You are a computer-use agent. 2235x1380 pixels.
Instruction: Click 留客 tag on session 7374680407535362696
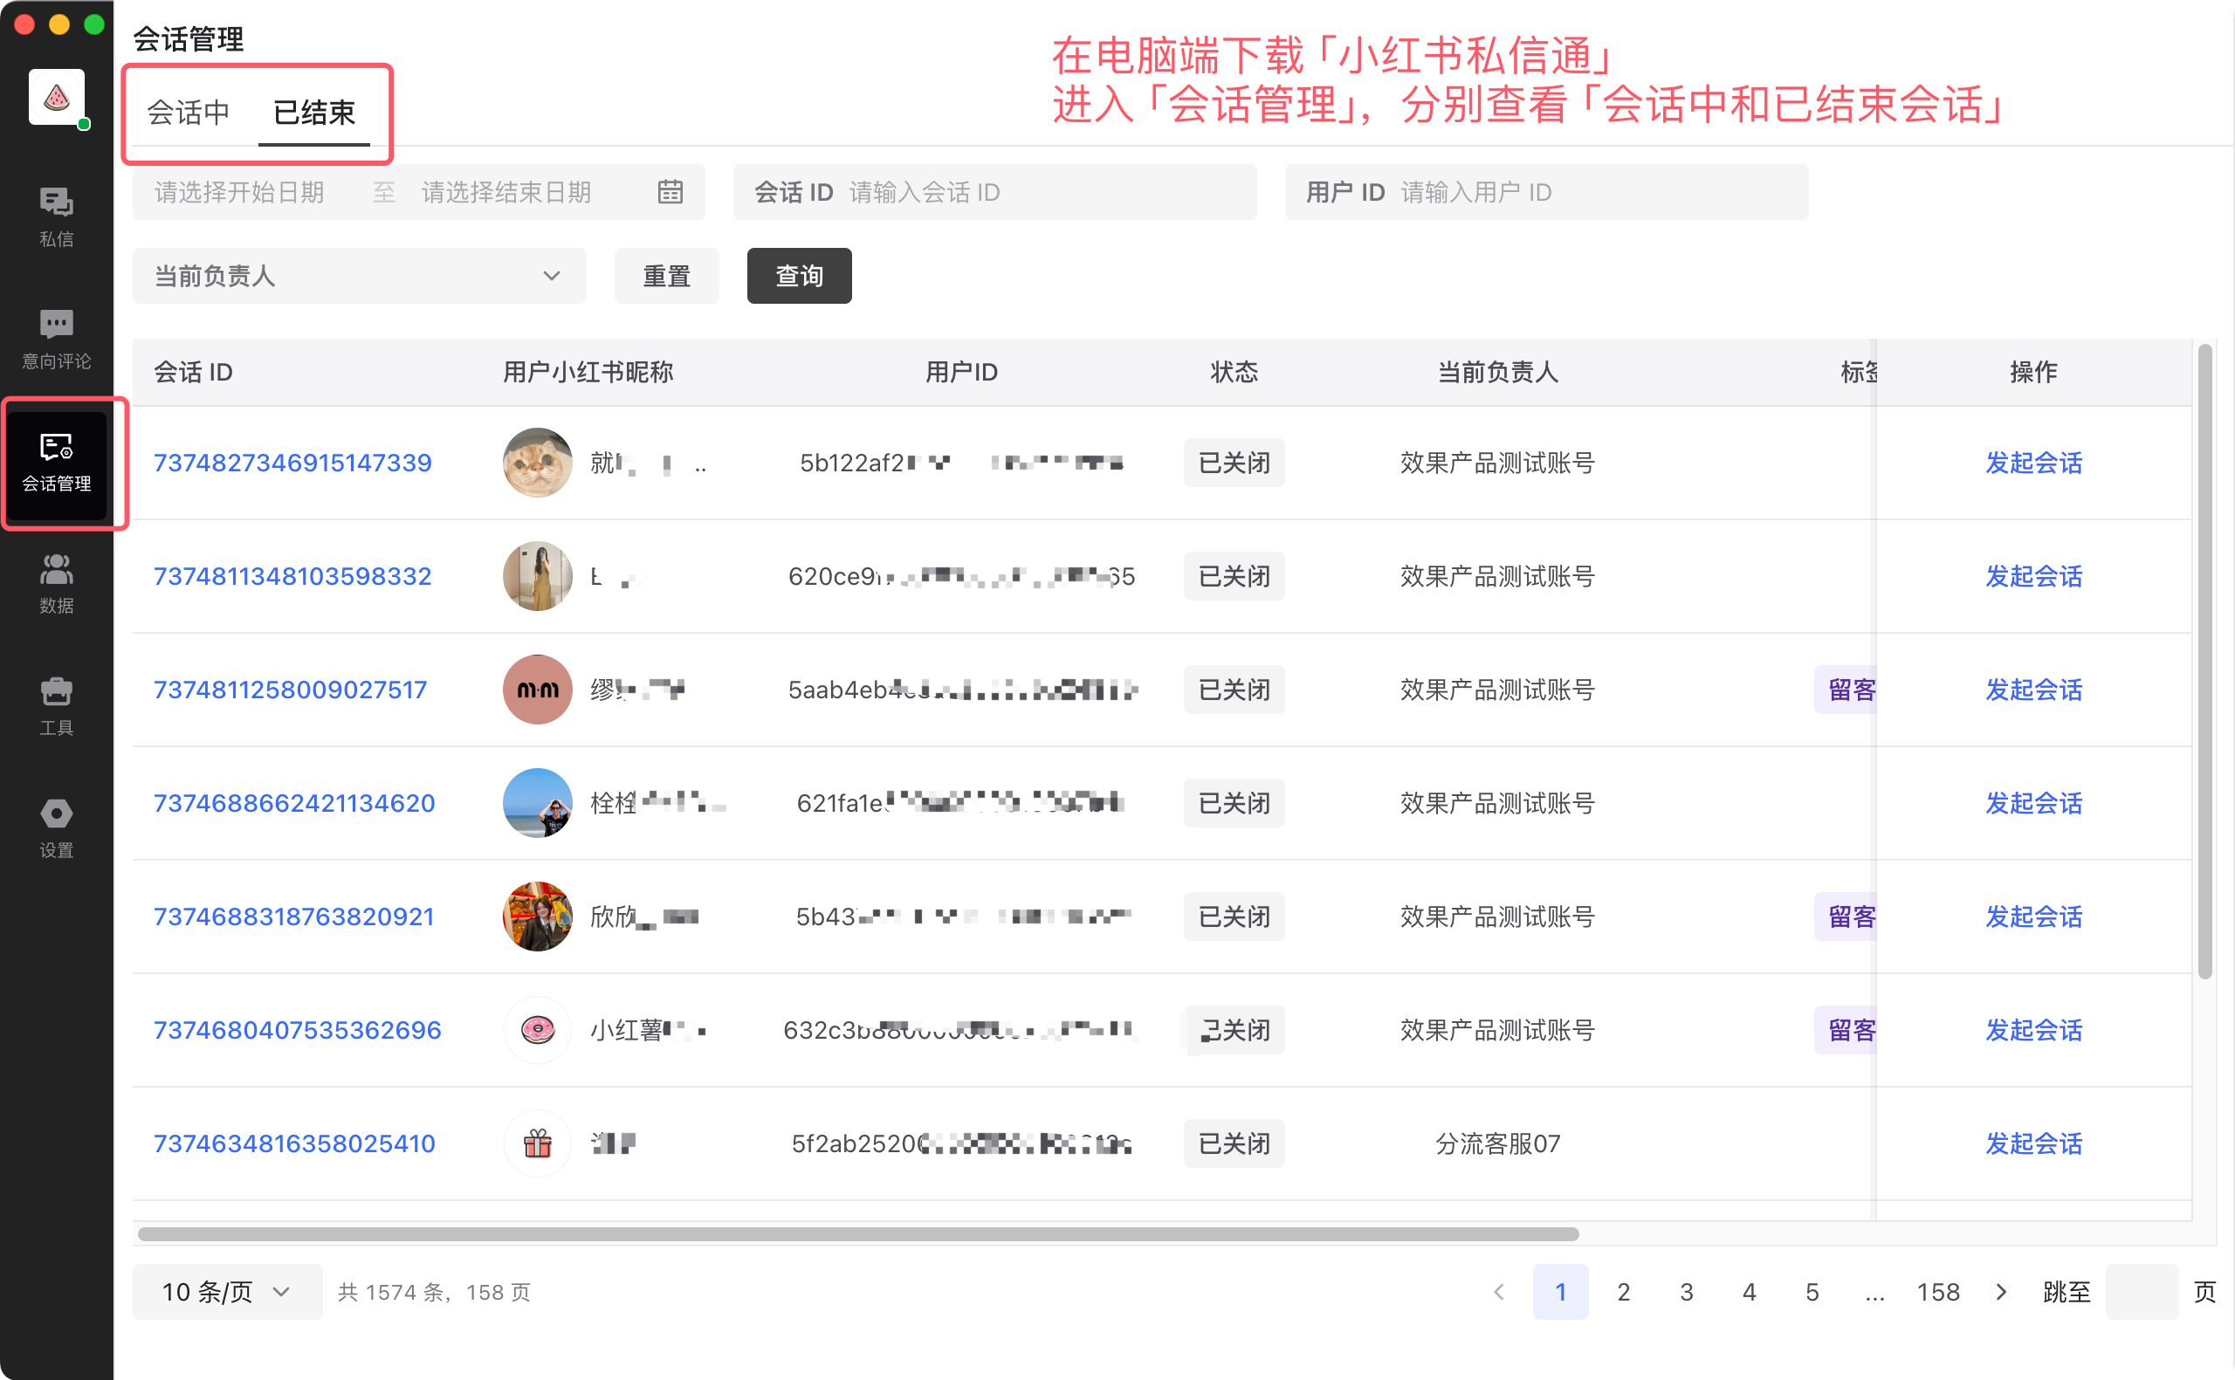[1846, 1029]
